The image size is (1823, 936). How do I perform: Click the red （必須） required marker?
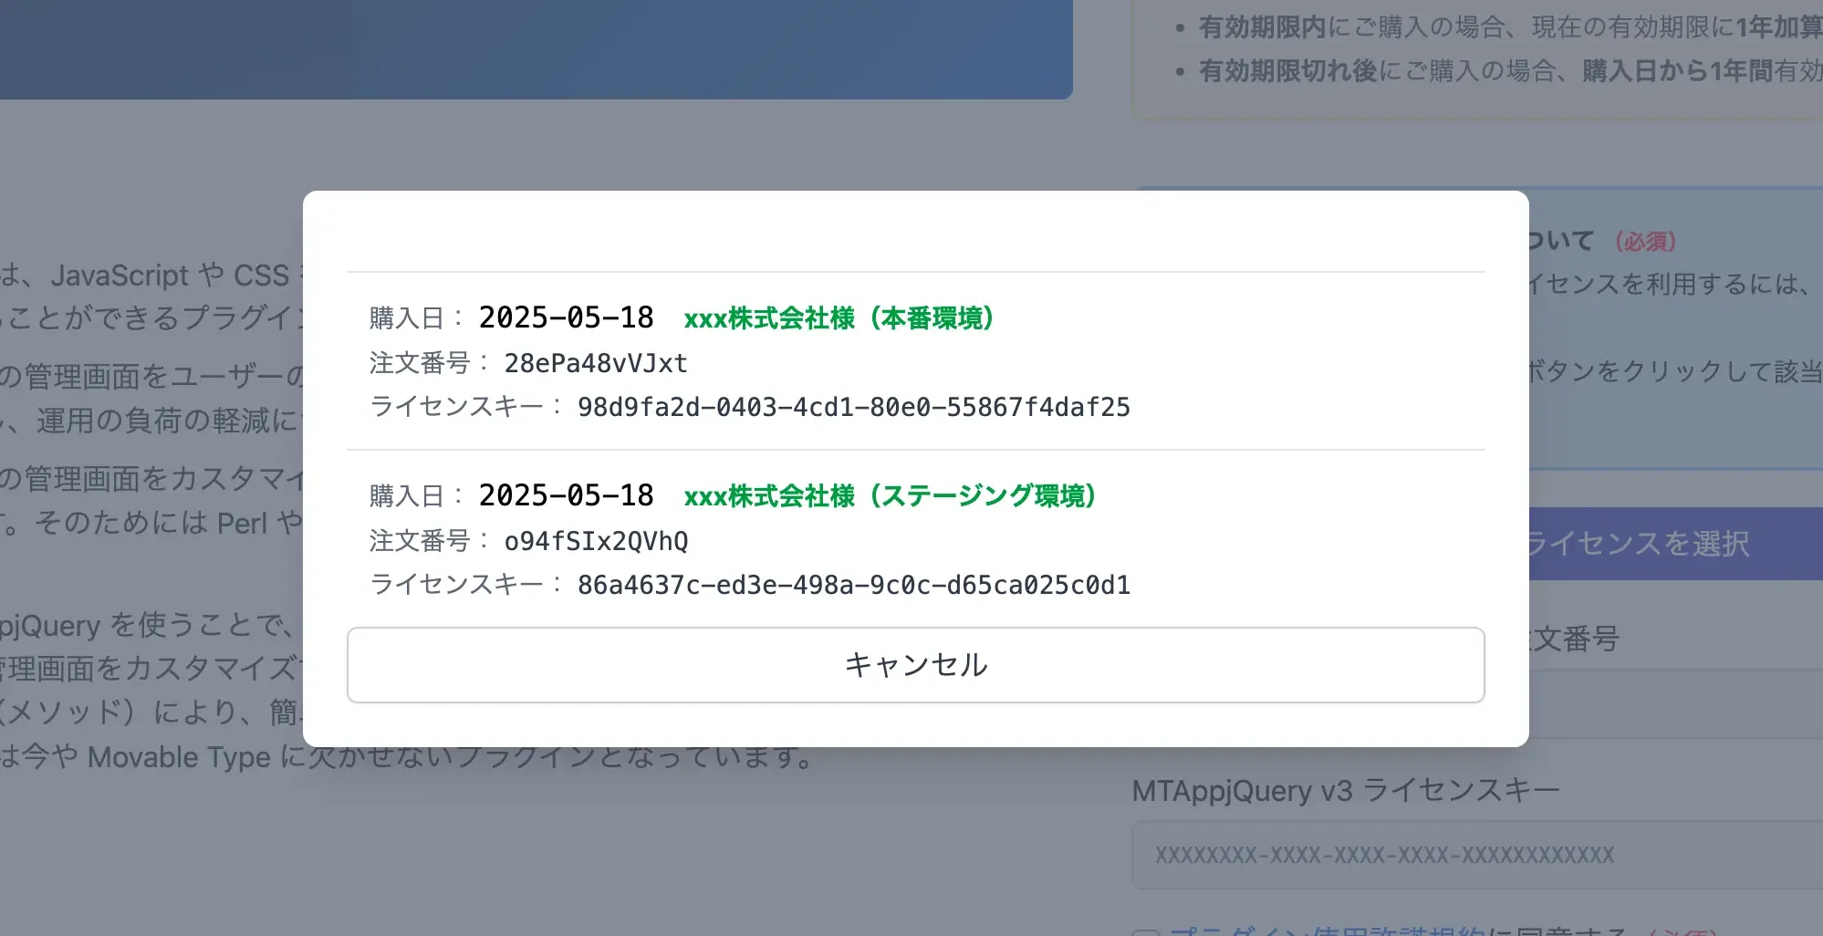click(1645, 242)
